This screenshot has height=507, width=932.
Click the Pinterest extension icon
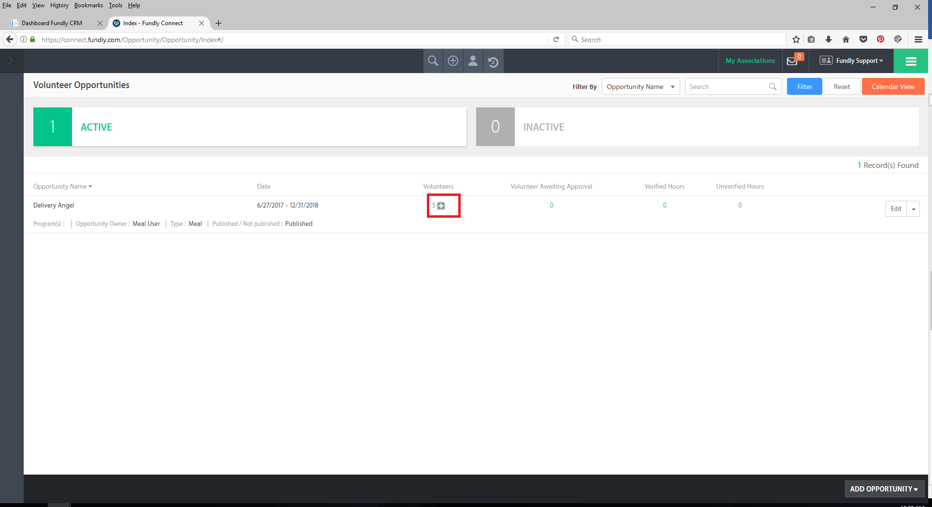tap(881, 40)
